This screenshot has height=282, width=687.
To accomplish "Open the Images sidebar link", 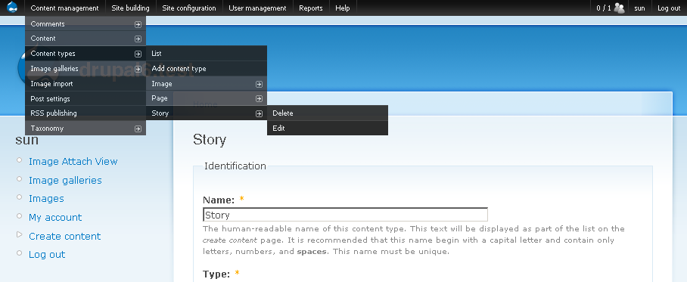I will 46,198.
